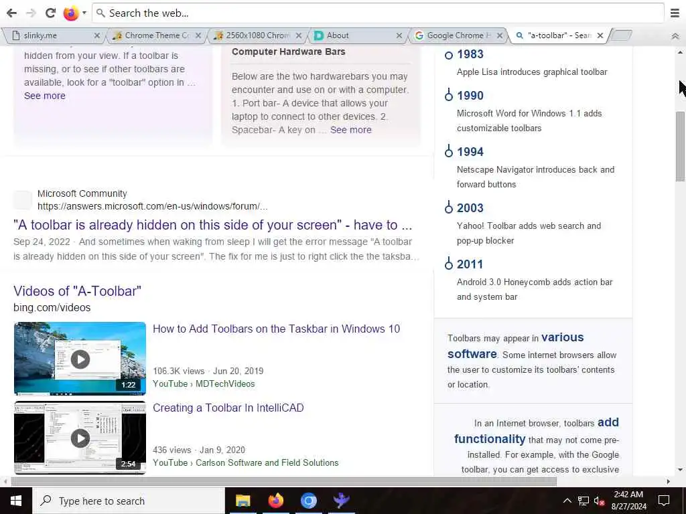Go back using the back arrow
The image size is (686, 514).
[12, 13]
